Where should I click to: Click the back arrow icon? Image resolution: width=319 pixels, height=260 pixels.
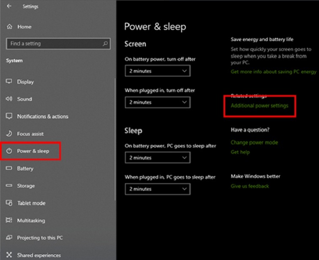(9, 6)
